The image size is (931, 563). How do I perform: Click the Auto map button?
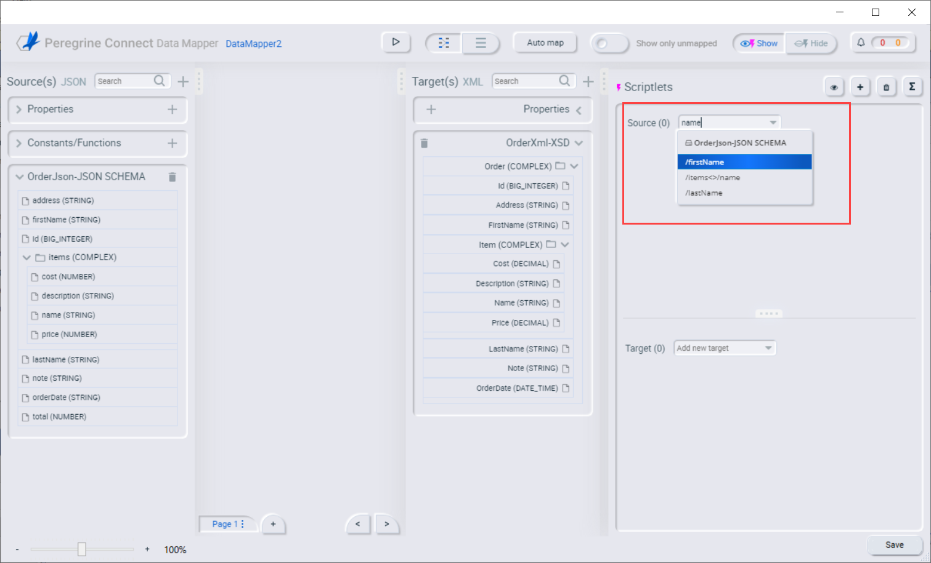pyautogui.click(x=545, y=42)
